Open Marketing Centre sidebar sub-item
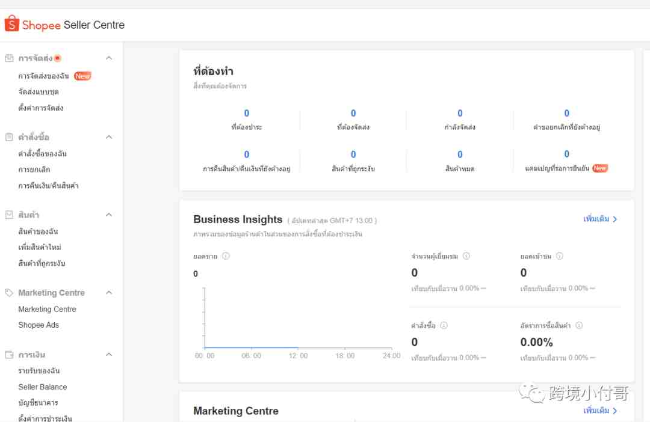Screen dimensions: 650x422 click(48, 310)
